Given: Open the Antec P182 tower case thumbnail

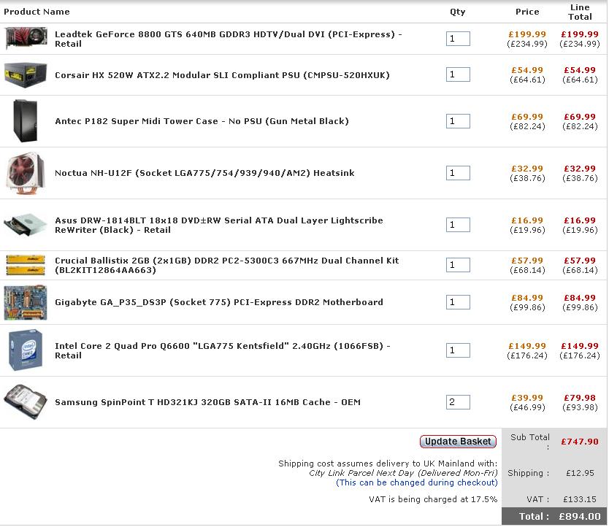Looking at the screenshot, I should click(x=26, y=120).
